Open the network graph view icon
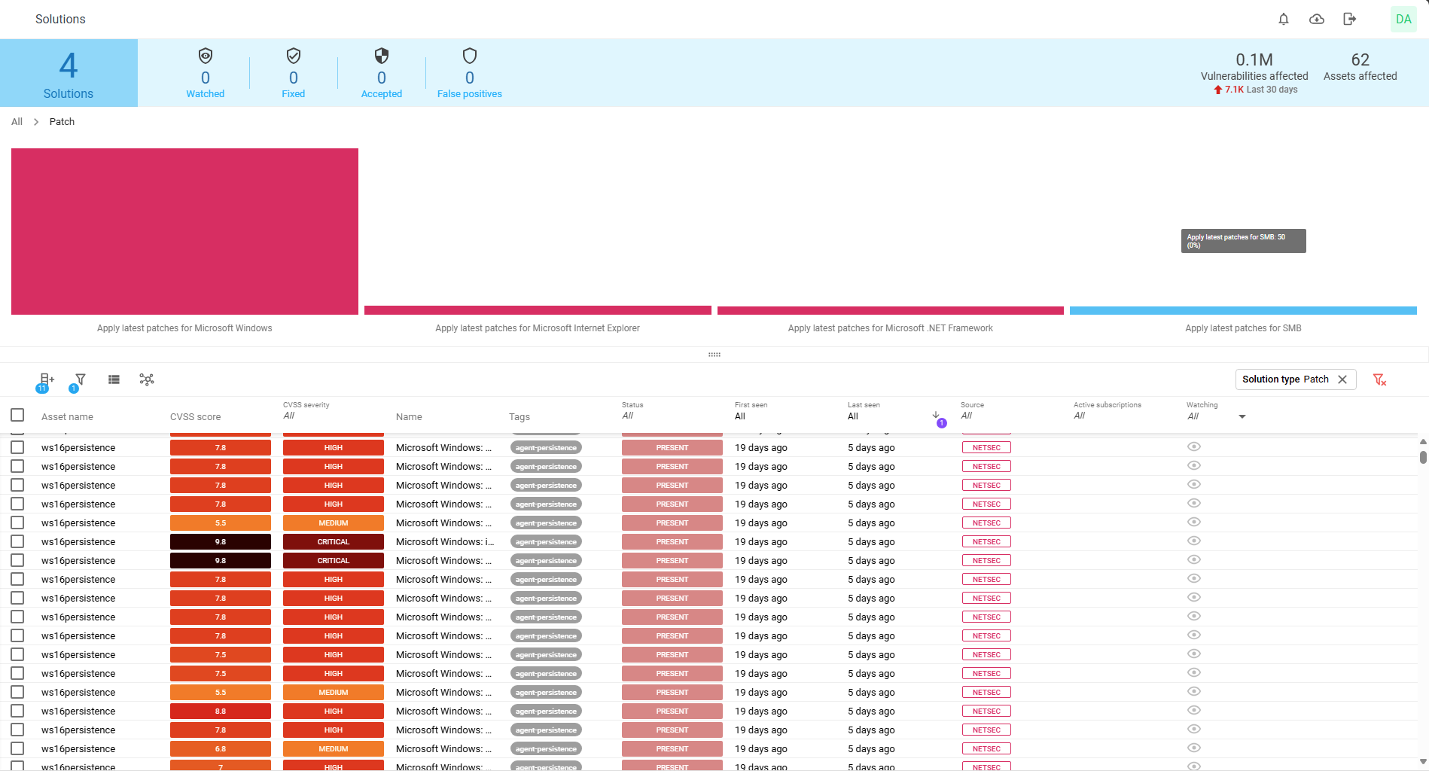 [147, 379]
